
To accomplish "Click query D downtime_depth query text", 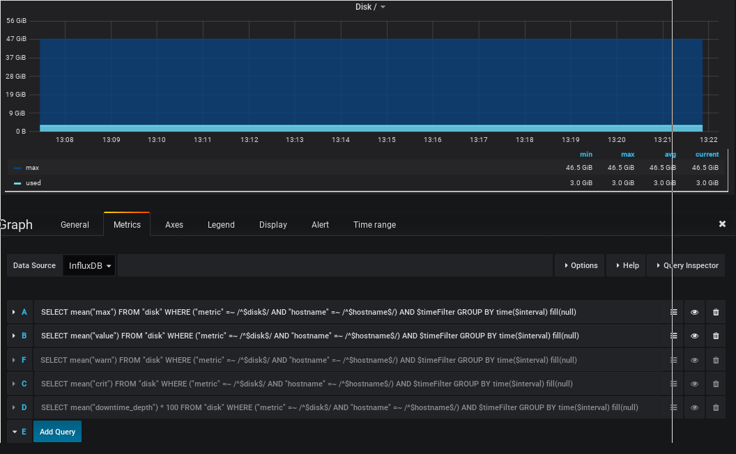I will [339, 407].
